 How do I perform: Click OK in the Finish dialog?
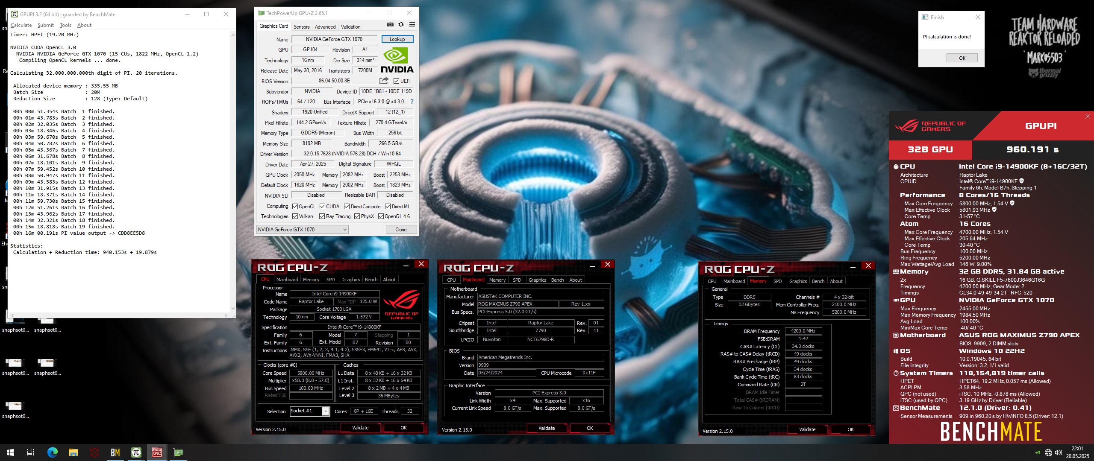click(962, 58)
